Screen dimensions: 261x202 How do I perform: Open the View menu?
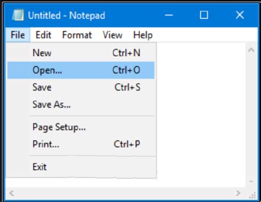click(112, 35)
